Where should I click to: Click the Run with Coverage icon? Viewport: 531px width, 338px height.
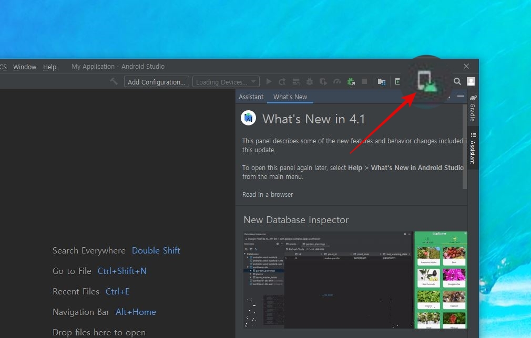coord(323,81)
